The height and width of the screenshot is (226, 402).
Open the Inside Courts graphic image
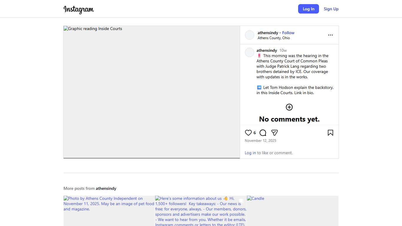coord(152,92)
